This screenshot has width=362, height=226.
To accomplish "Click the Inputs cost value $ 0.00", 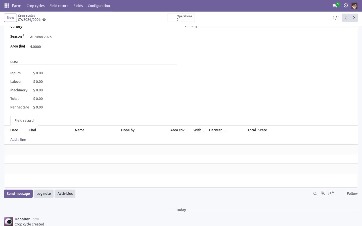I will coord(38,73).
